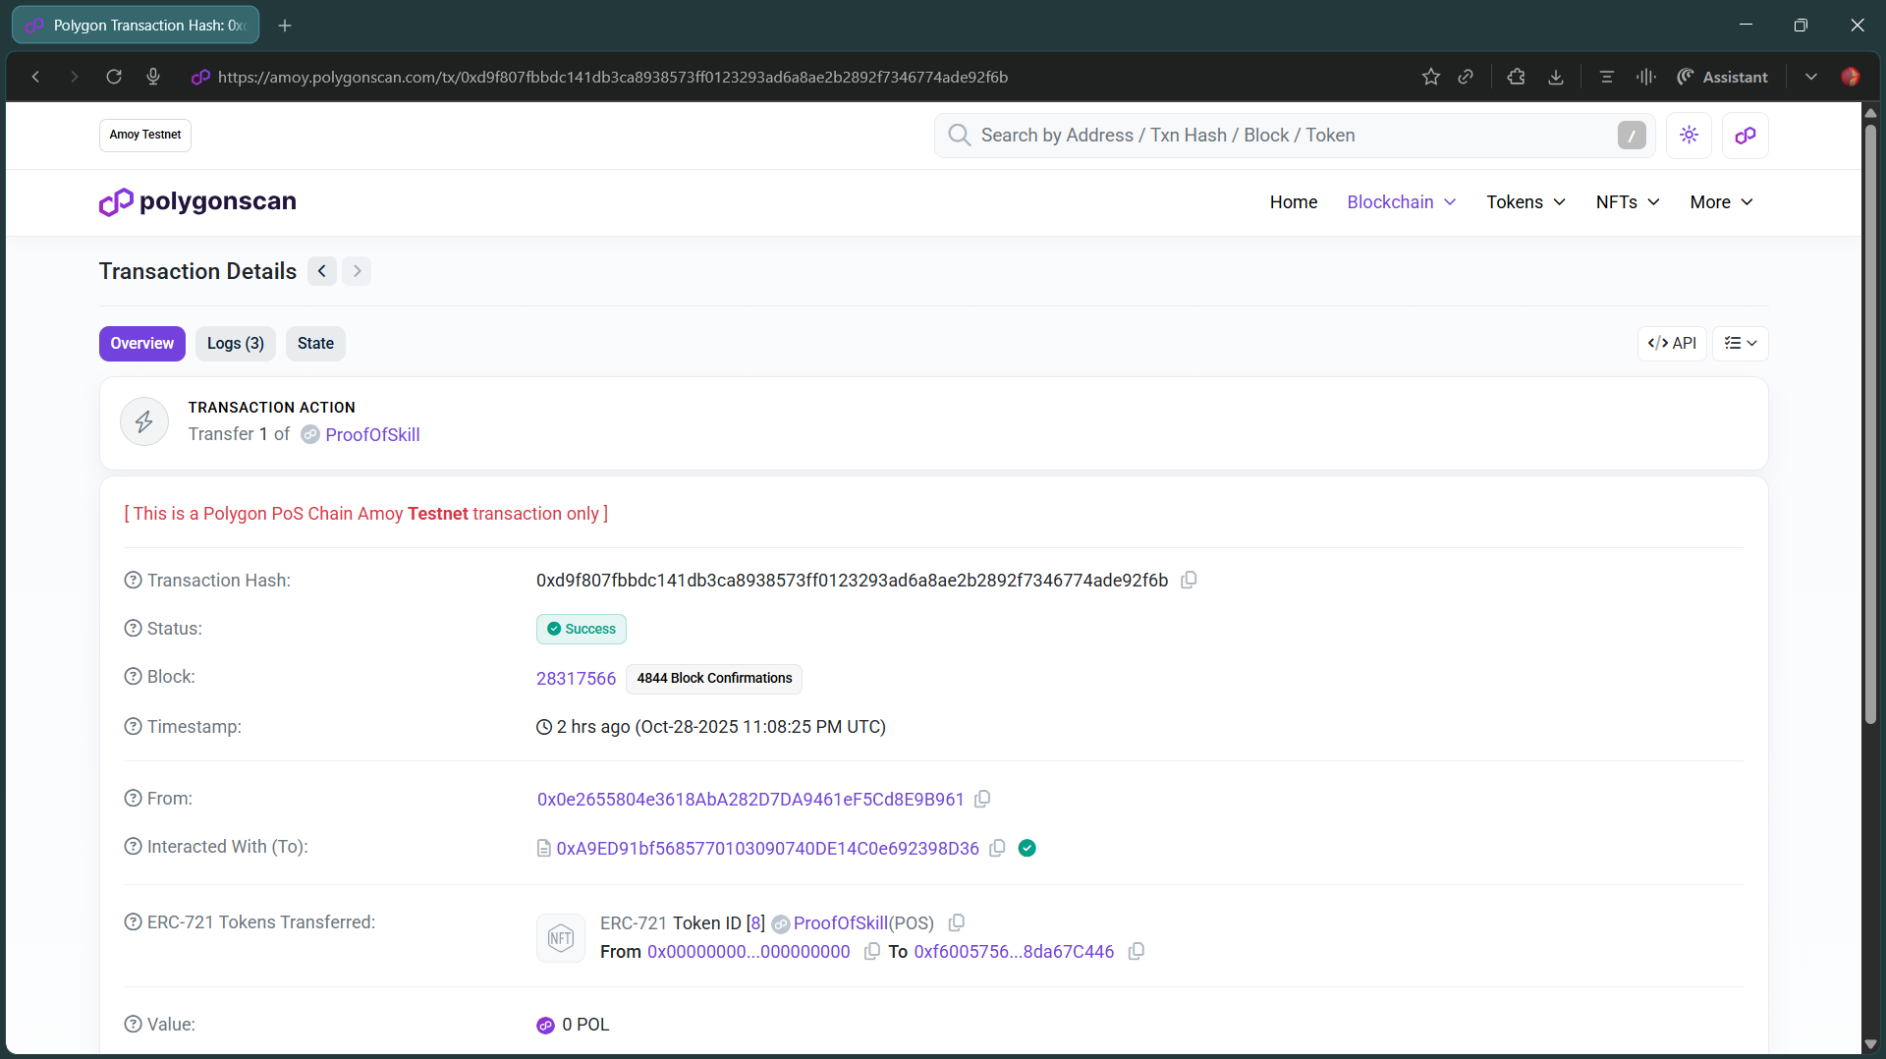The width and height of the screenshot is (1886, 1059).
Task: Expand the Tokens dropdown menu
Action: click(x=1525, y=202)
